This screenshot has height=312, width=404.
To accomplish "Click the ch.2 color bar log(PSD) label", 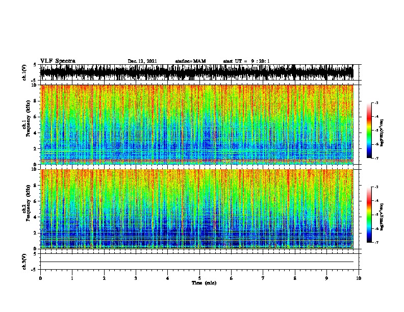I will [x=382, y=217].
